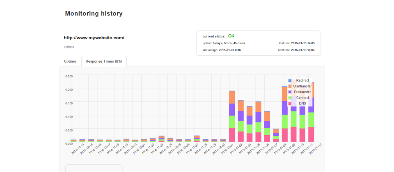Click the tall 2014-12-31 bar's pink DNS segment

coord(232,135)
